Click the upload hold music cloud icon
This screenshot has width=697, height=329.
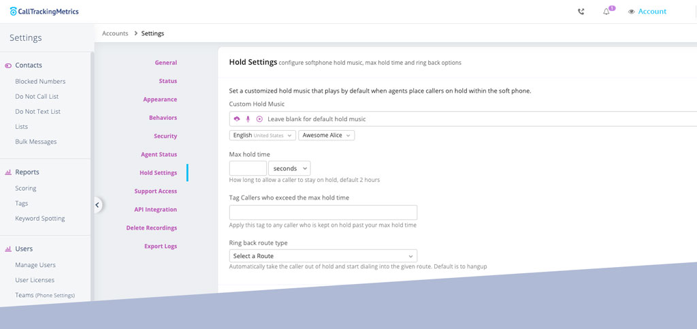coord(237,119)
